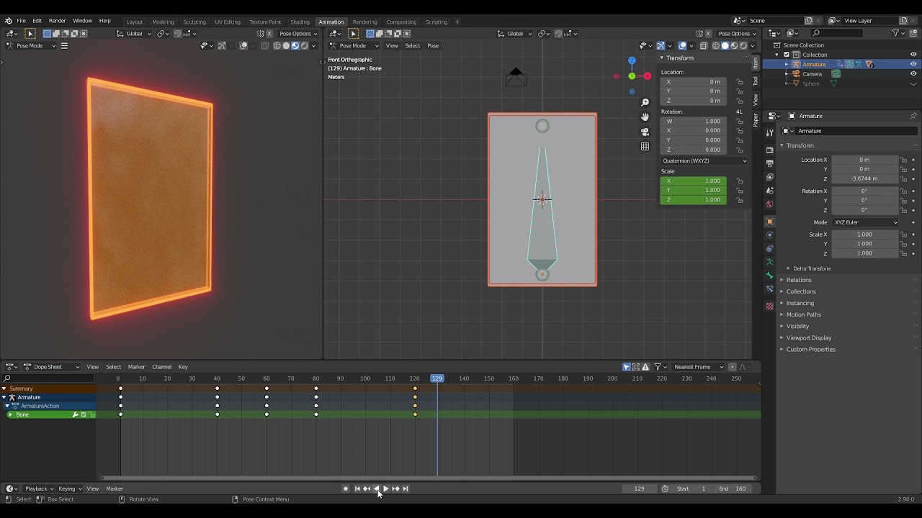Open the Physics properties tab icon

point(769,235)
